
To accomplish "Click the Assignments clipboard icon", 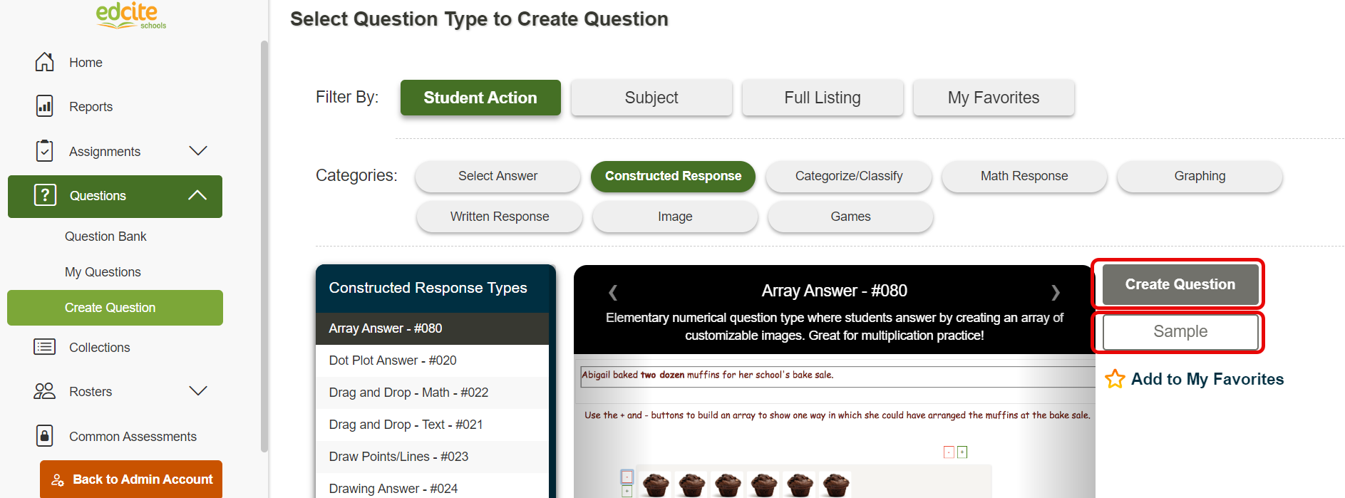I will pyautogui.click(x=44, y=150).
